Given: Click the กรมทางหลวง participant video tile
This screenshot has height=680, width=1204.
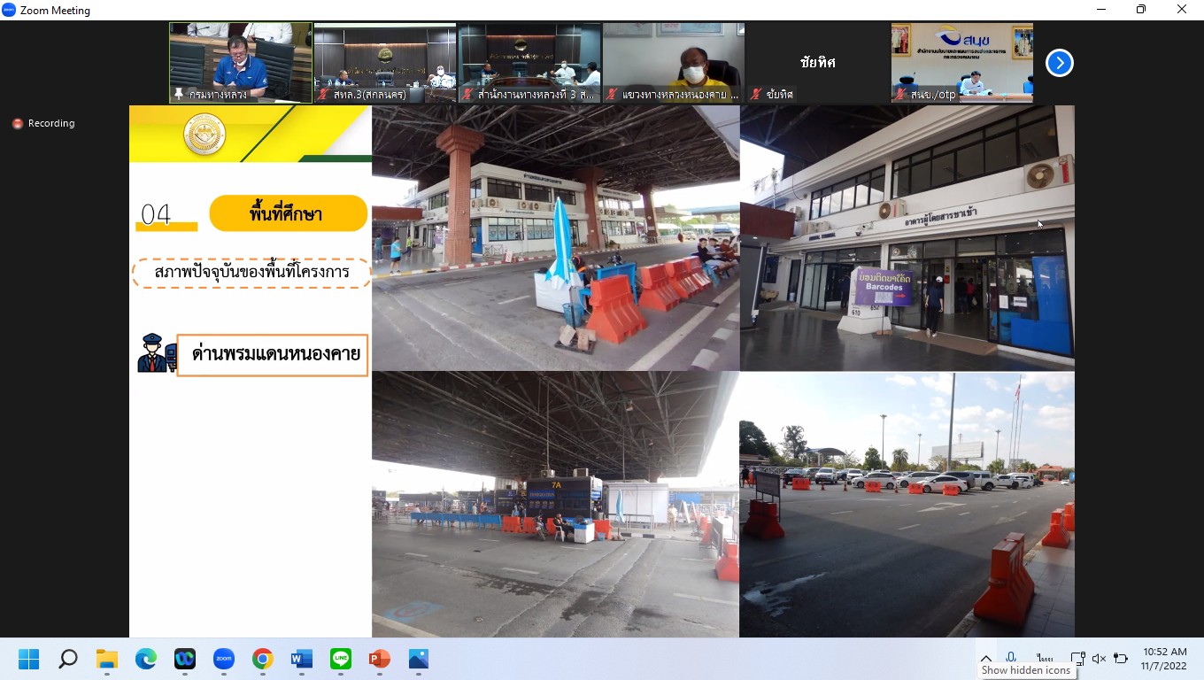Looking at the screenshot, I should pyautogui.click(x=241, y=62).
